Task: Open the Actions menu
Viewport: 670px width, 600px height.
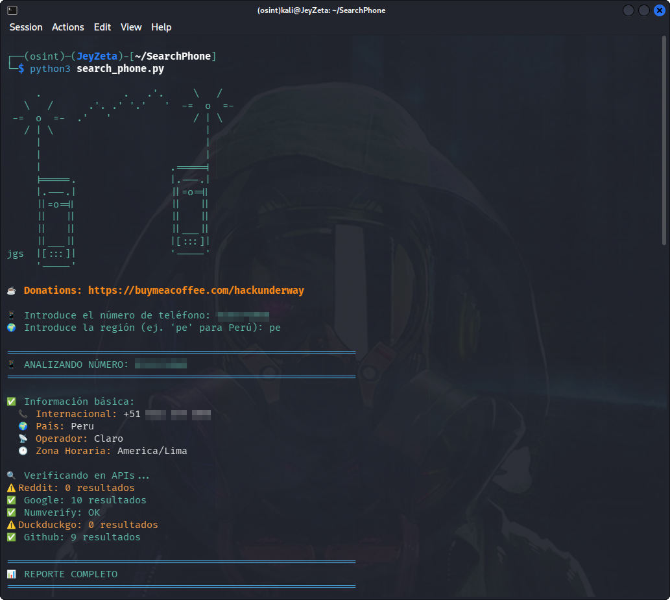Action: [68, 27]
